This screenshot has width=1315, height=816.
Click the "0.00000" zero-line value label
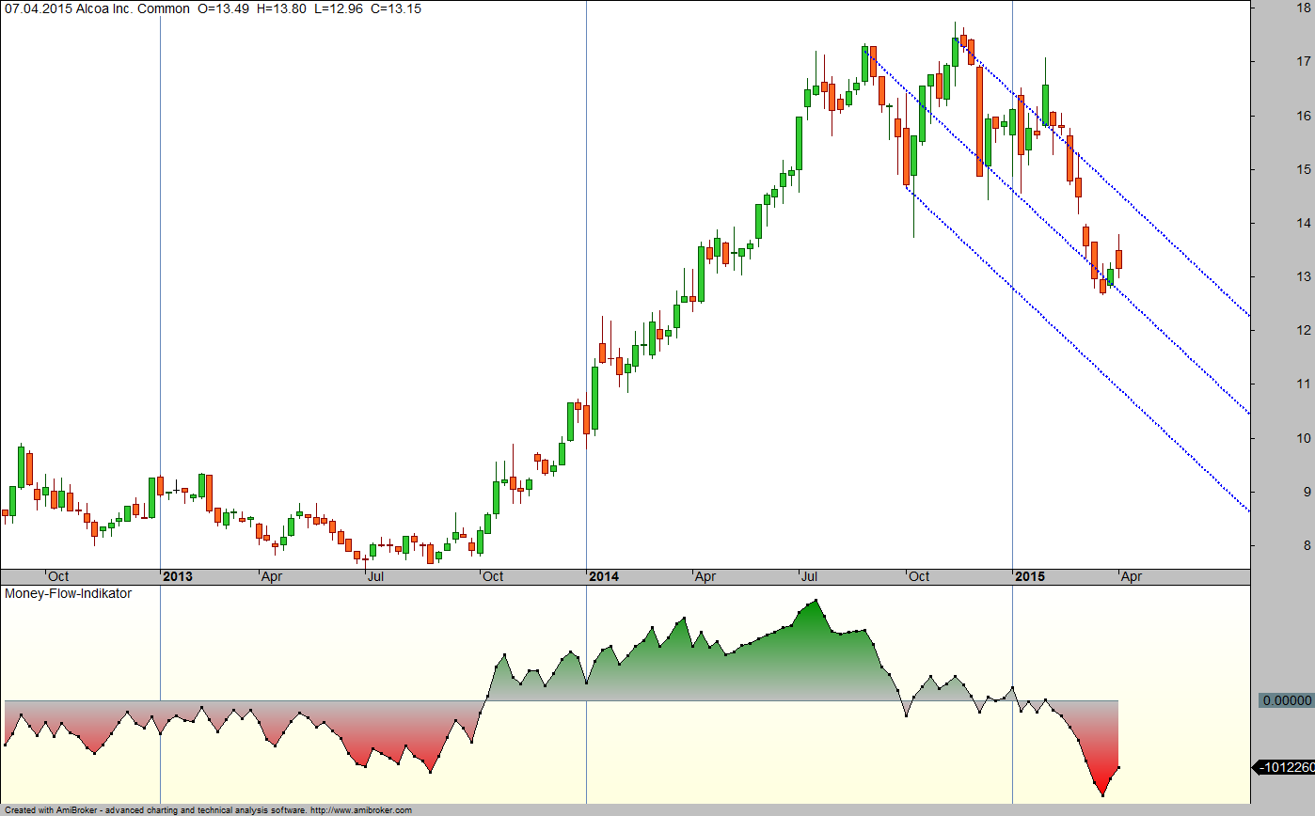point(1285,700)
